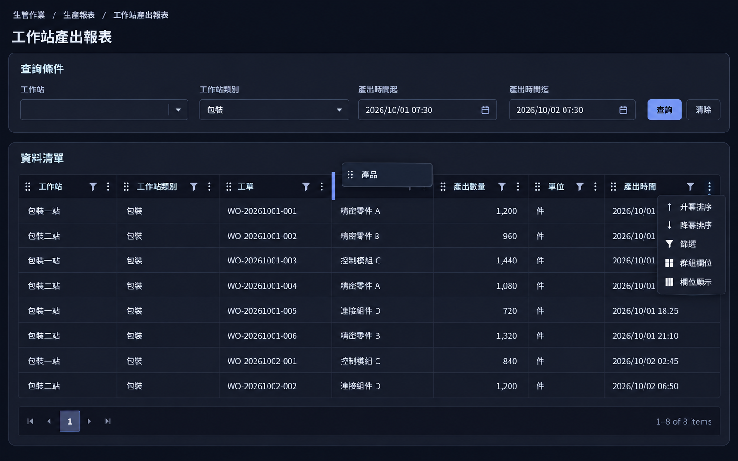Click the 工作站 text input field
The height and width of the screenshot is (461, 738).
point(94,110)
